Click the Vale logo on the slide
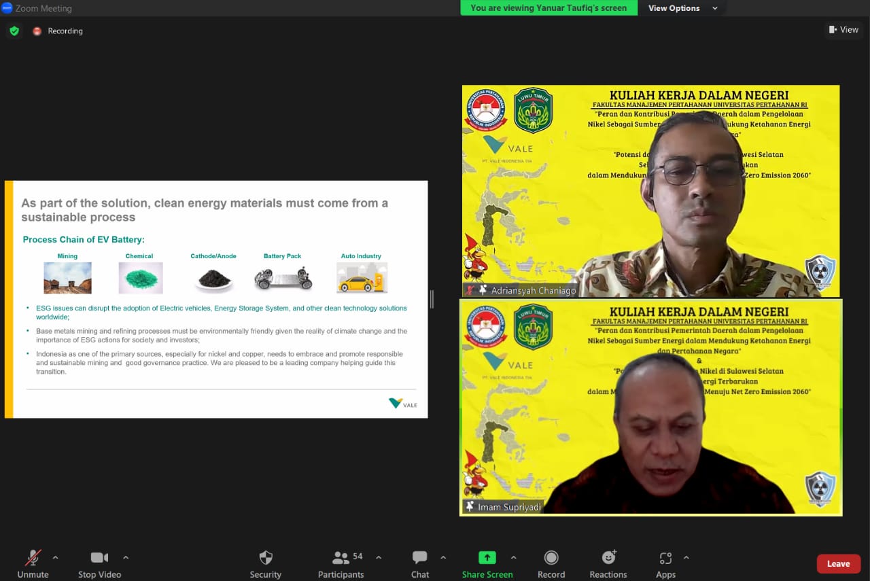Image resolution: width=870 pixels, height=581 pixels. click(403, 404)
